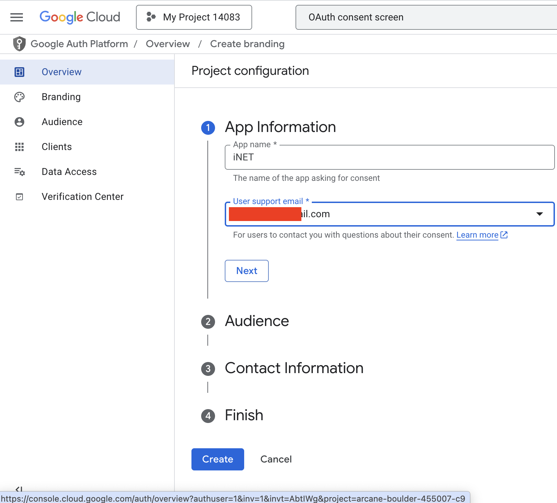Click the Clients grid icon
Image resolution: width=557 pixels, height=503 pixels.
click(x=19, y=147)
